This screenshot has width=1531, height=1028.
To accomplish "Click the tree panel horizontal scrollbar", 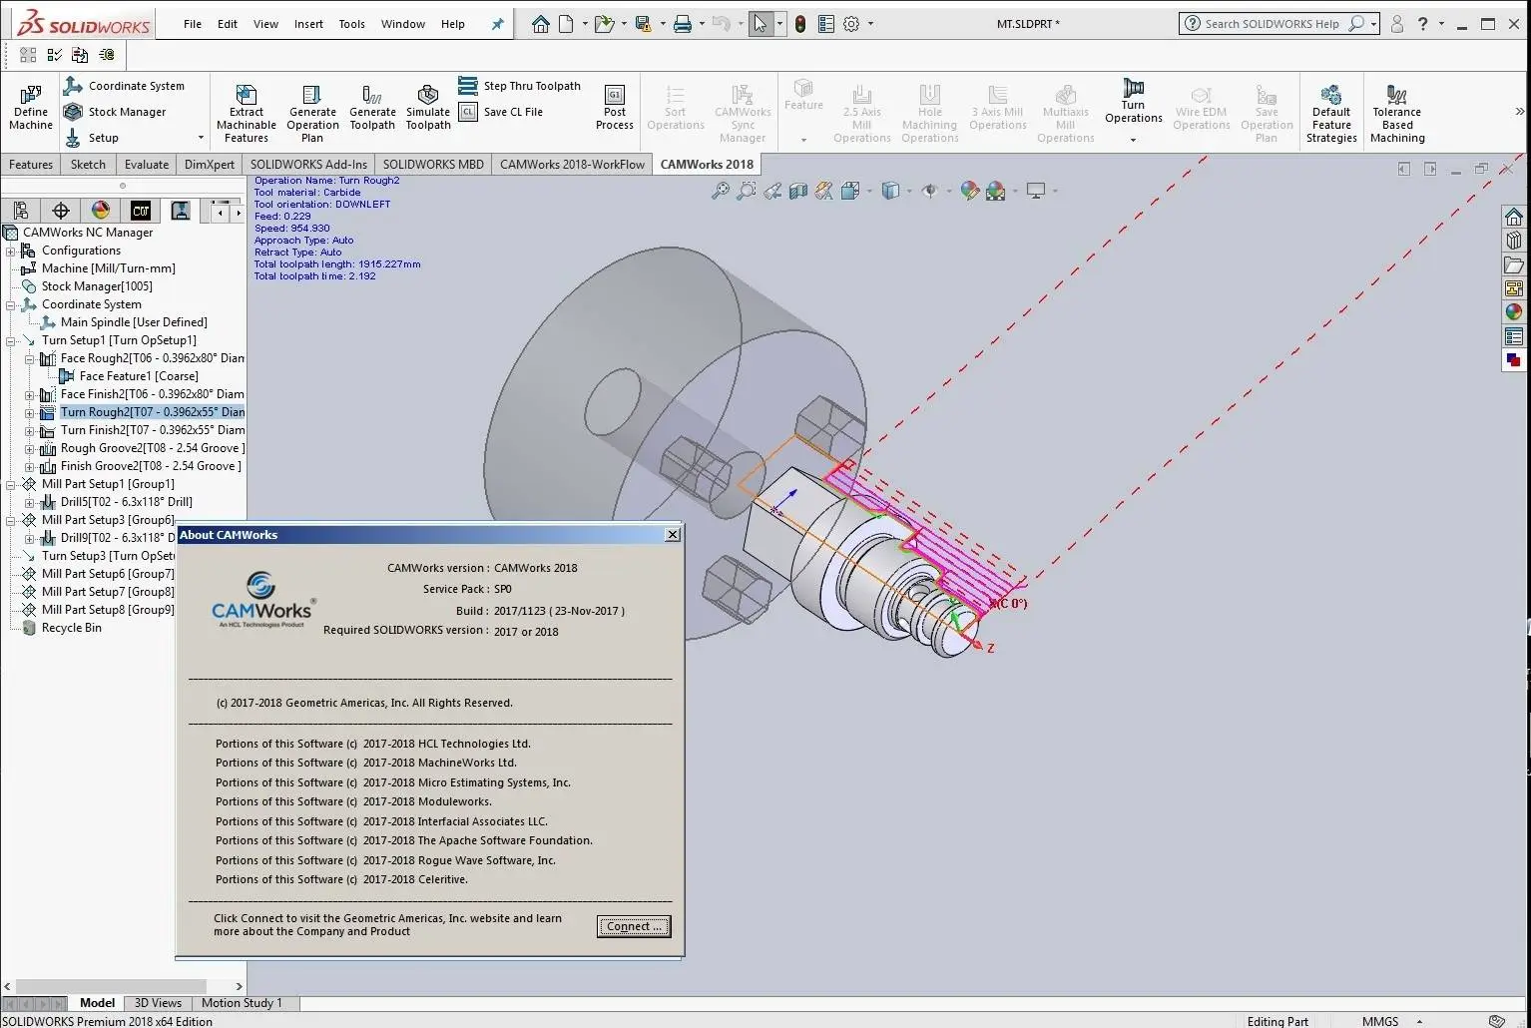I will [x=111, y=986].
